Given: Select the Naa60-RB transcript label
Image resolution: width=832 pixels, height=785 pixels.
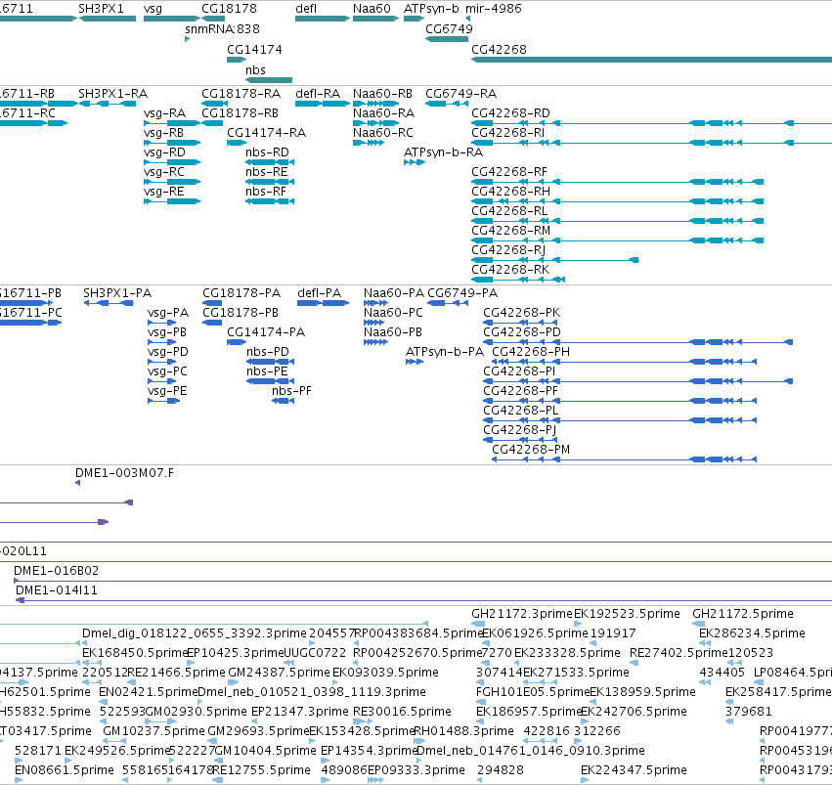Looking at the screenshot, I should click(x=382, y=94).
